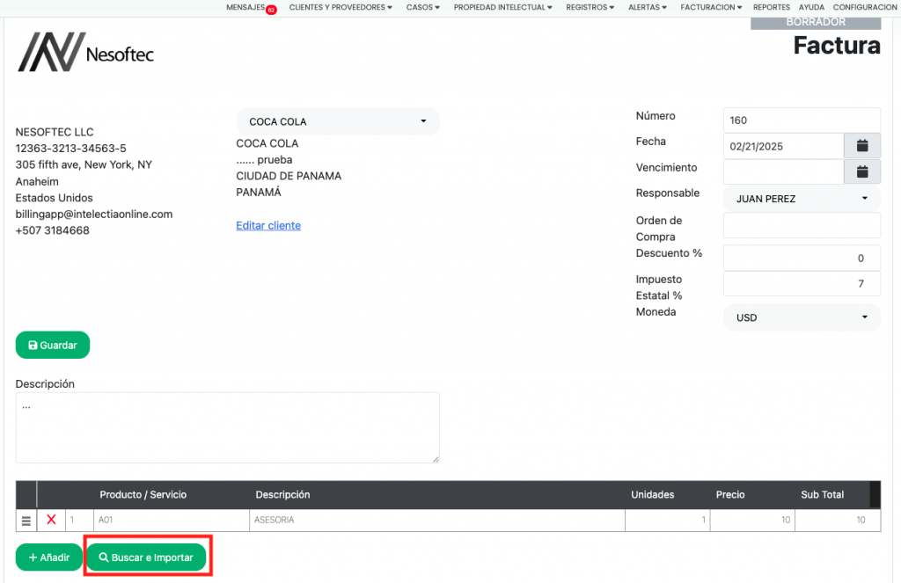Image resolution: width=901 pixels, height=583 pixels.
Task: Open the Clientes y Proveedores menu
Action: point(341,7)
